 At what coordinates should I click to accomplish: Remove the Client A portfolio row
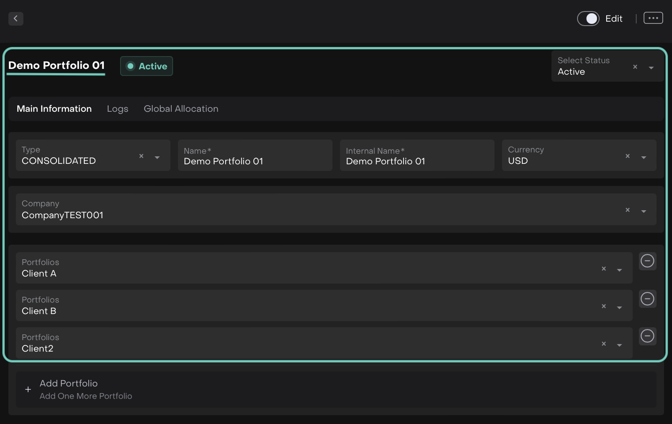[647, 261]
